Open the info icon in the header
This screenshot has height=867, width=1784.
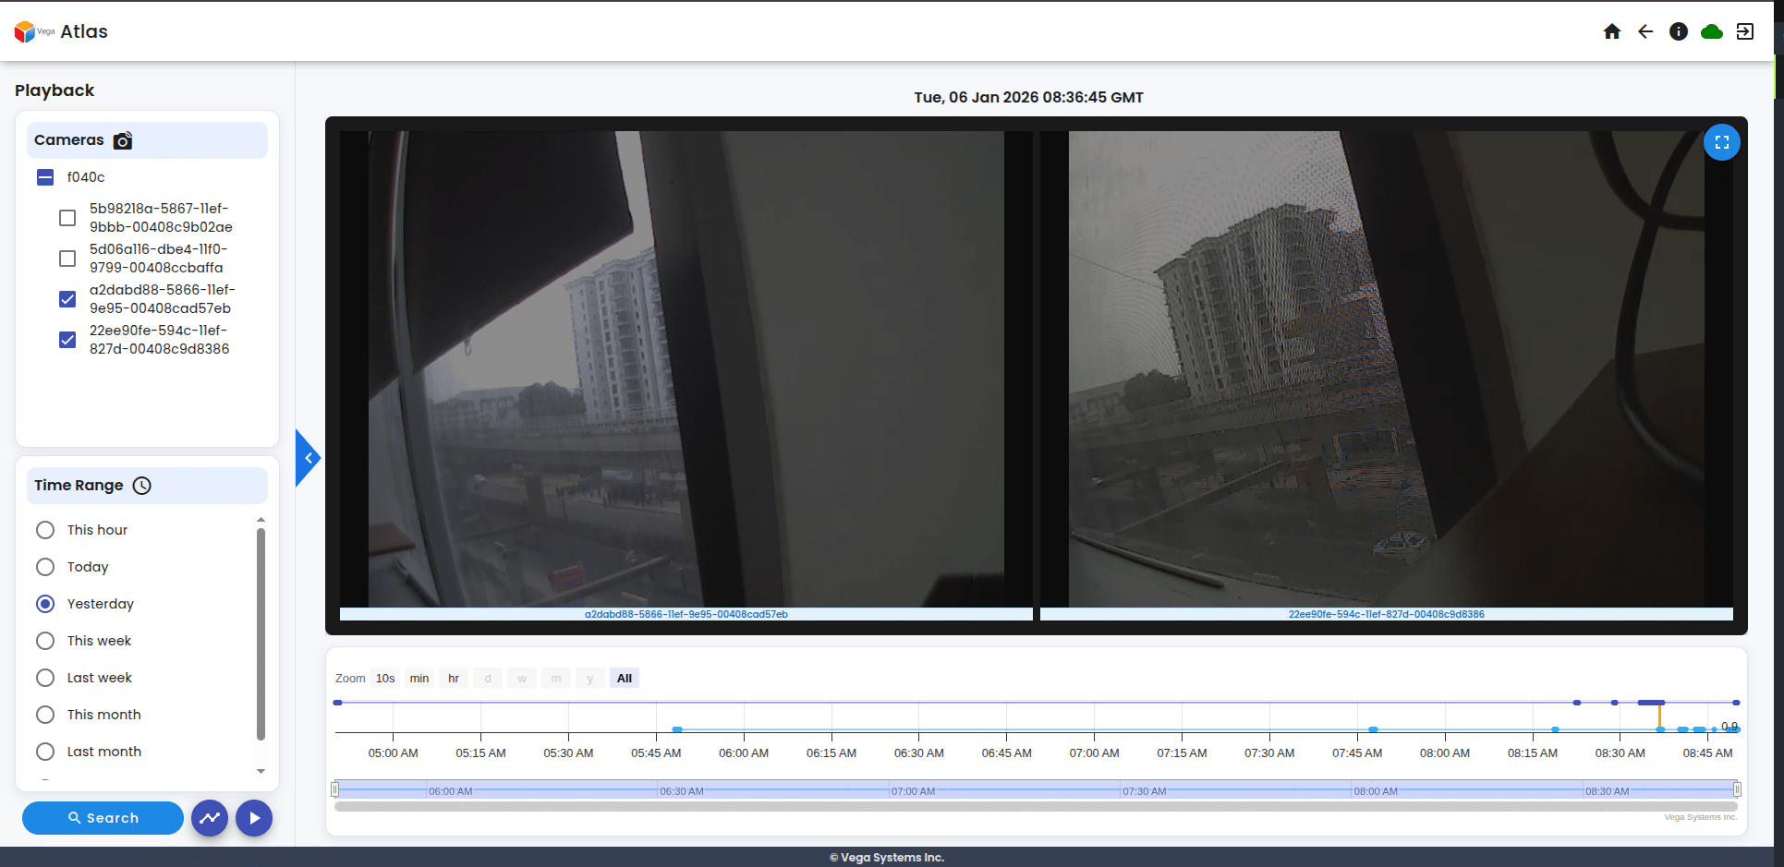1679,30
